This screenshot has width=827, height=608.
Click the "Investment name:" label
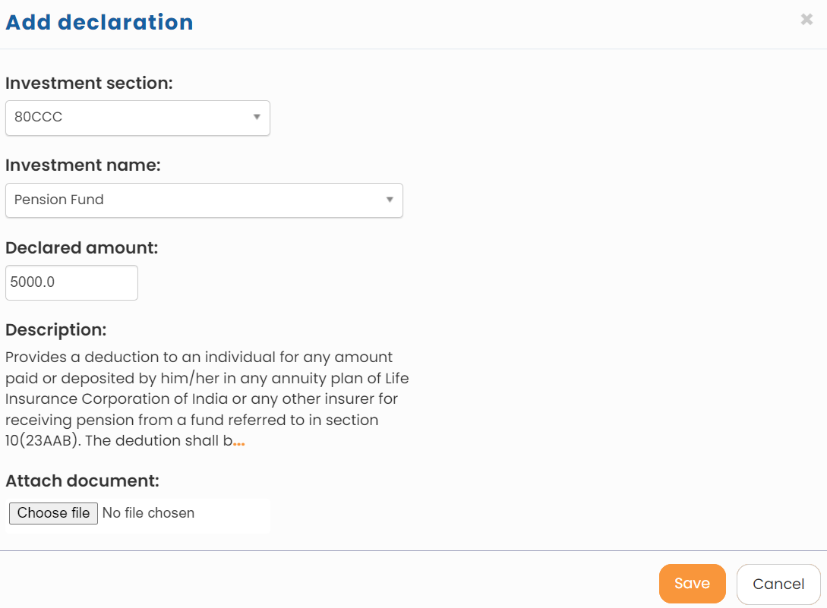[x=83, y=165]
